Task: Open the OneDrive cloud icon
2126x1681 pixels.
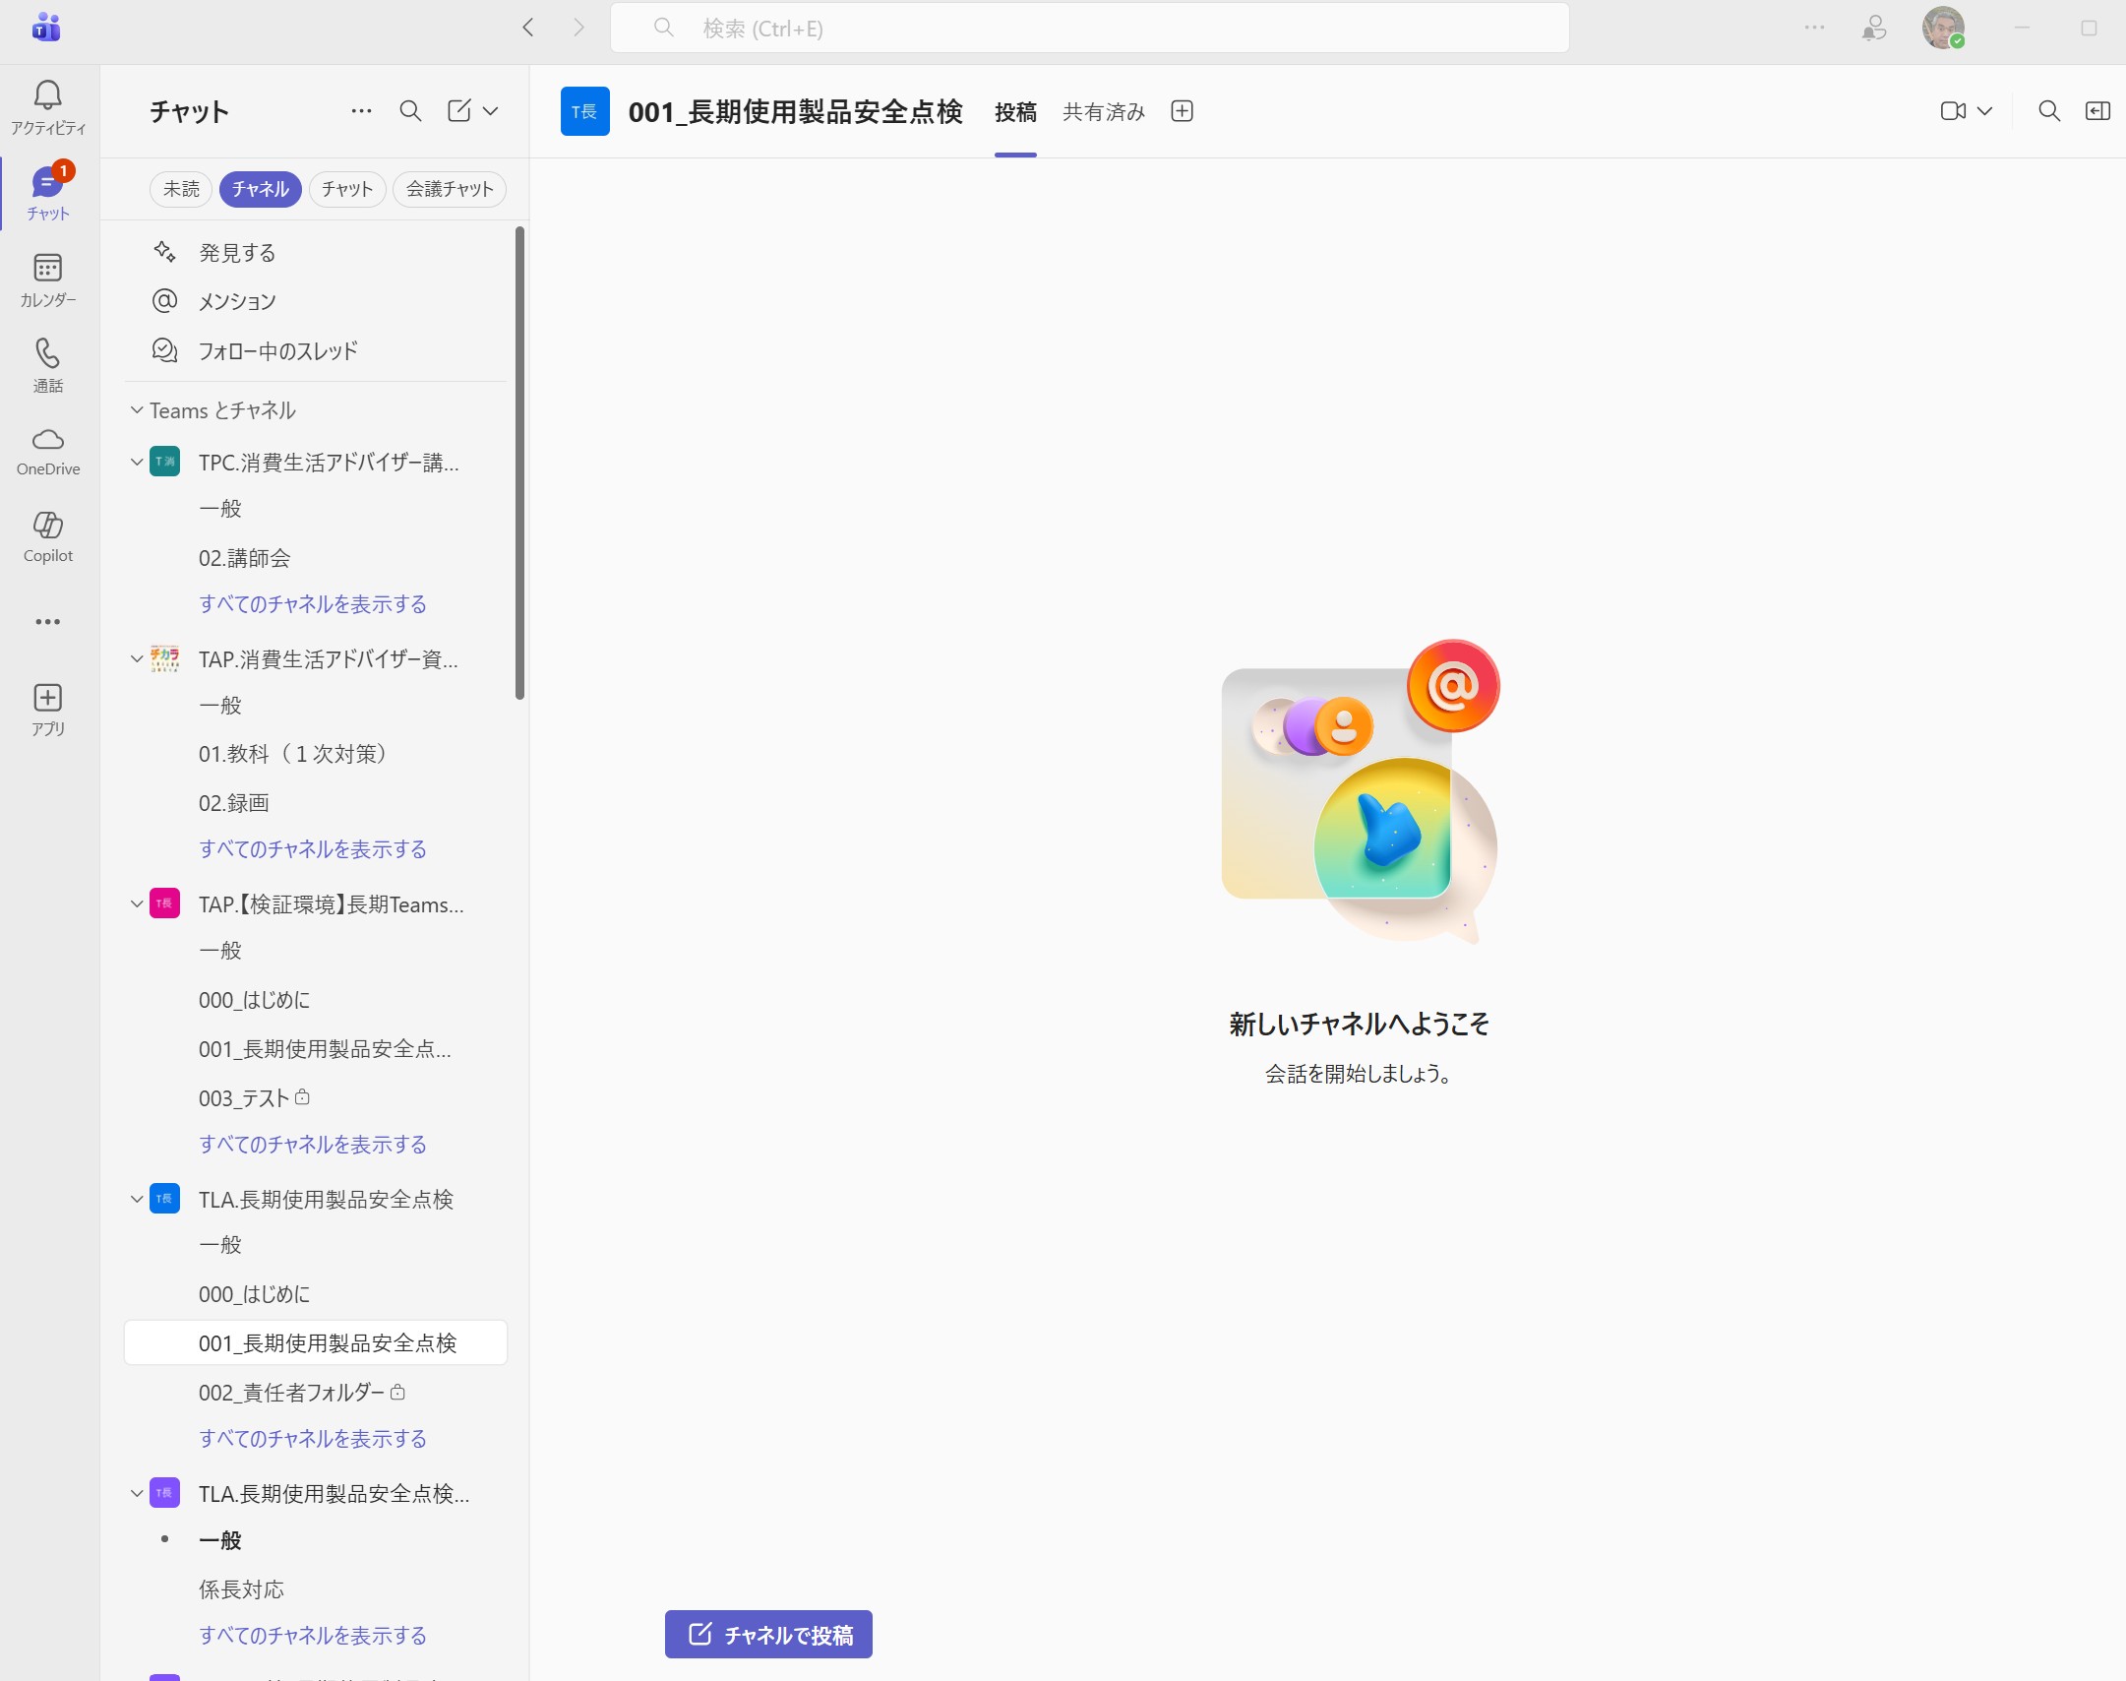Action: pyautogui.click(x=47, y=451)
